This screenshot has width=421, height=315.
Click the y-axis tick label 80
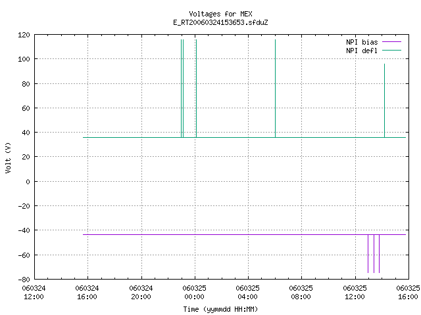point(26,84)
